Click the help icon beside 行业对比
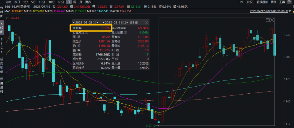294x128 pixels. [x=87, y=33]
